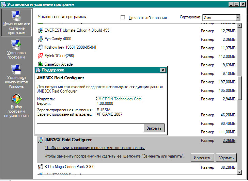This screenshot has width=248, height=181.
Task: Click EVEREST Ultimate Edition installer icon
Action: (x=41, y=30)
